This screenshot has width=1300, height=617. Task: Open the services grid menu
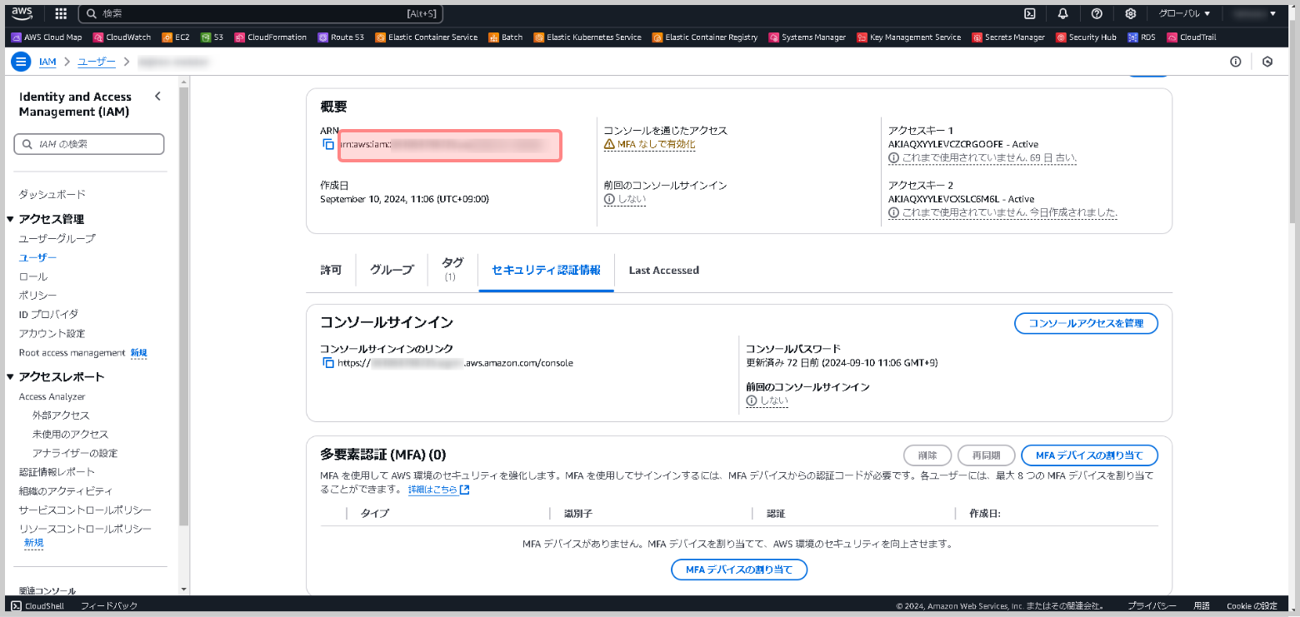point(61,13)
